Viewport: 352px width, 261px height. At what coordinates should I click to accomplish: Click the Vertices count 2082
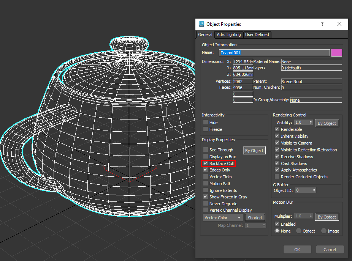pos(243,82)
